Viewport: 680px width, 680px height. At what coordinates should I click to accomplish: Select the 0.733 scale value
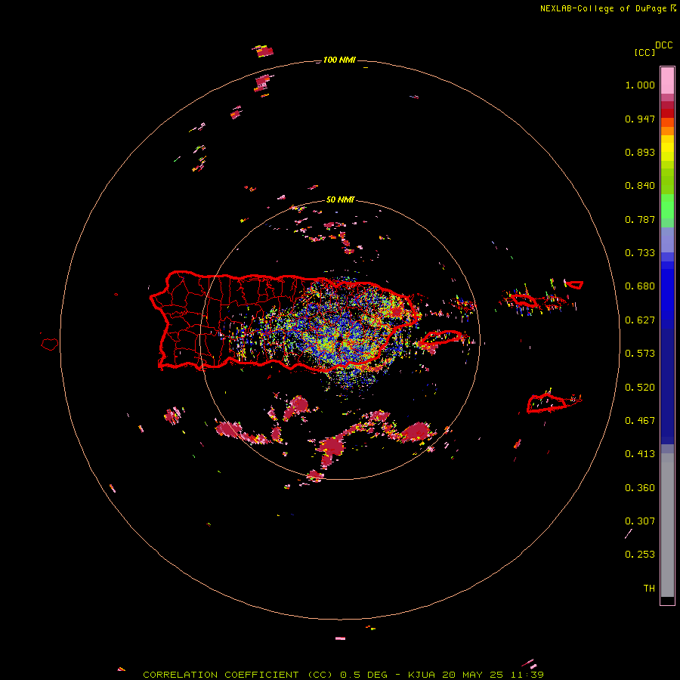(640, 253)
